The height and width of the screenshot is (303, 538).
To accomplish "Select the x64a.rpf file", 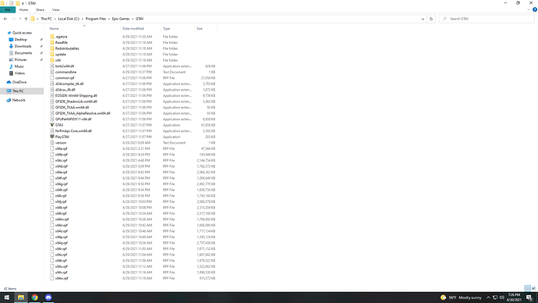I will 61,148.
